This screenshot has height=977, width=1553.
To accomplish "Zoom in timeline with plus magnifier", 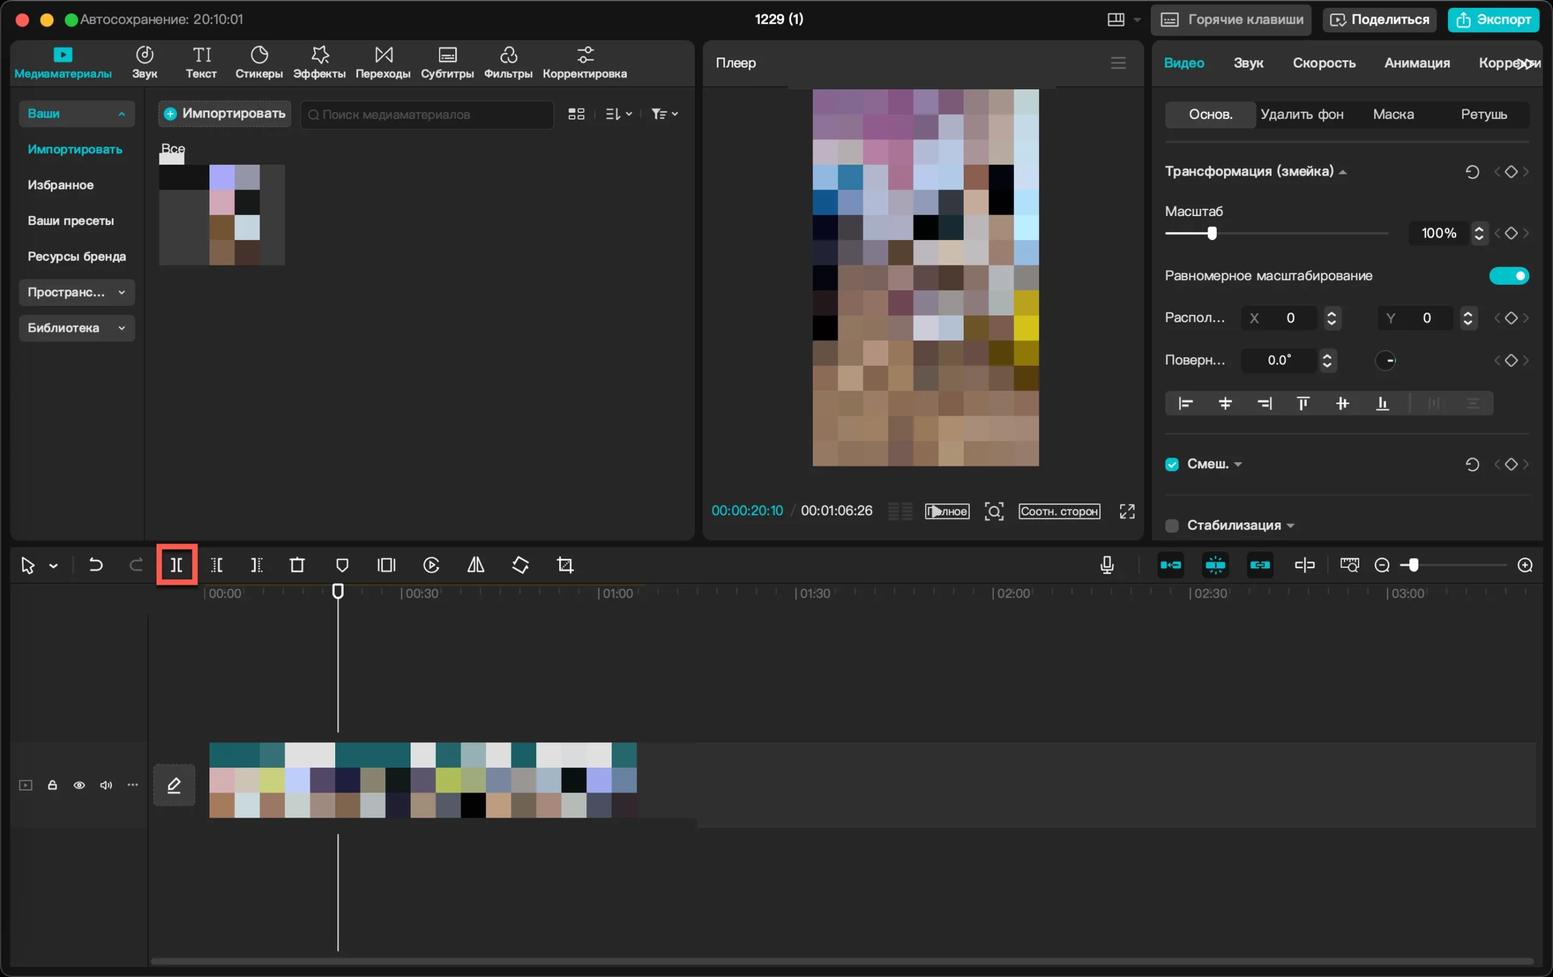I will tap(1524, 565).
